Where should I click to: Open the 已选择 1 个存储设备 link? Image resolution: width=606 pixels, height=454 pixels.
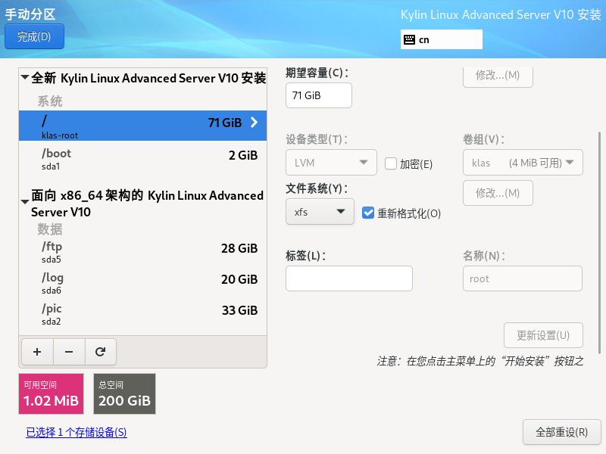pyautogui.click(x=77, y=432)
